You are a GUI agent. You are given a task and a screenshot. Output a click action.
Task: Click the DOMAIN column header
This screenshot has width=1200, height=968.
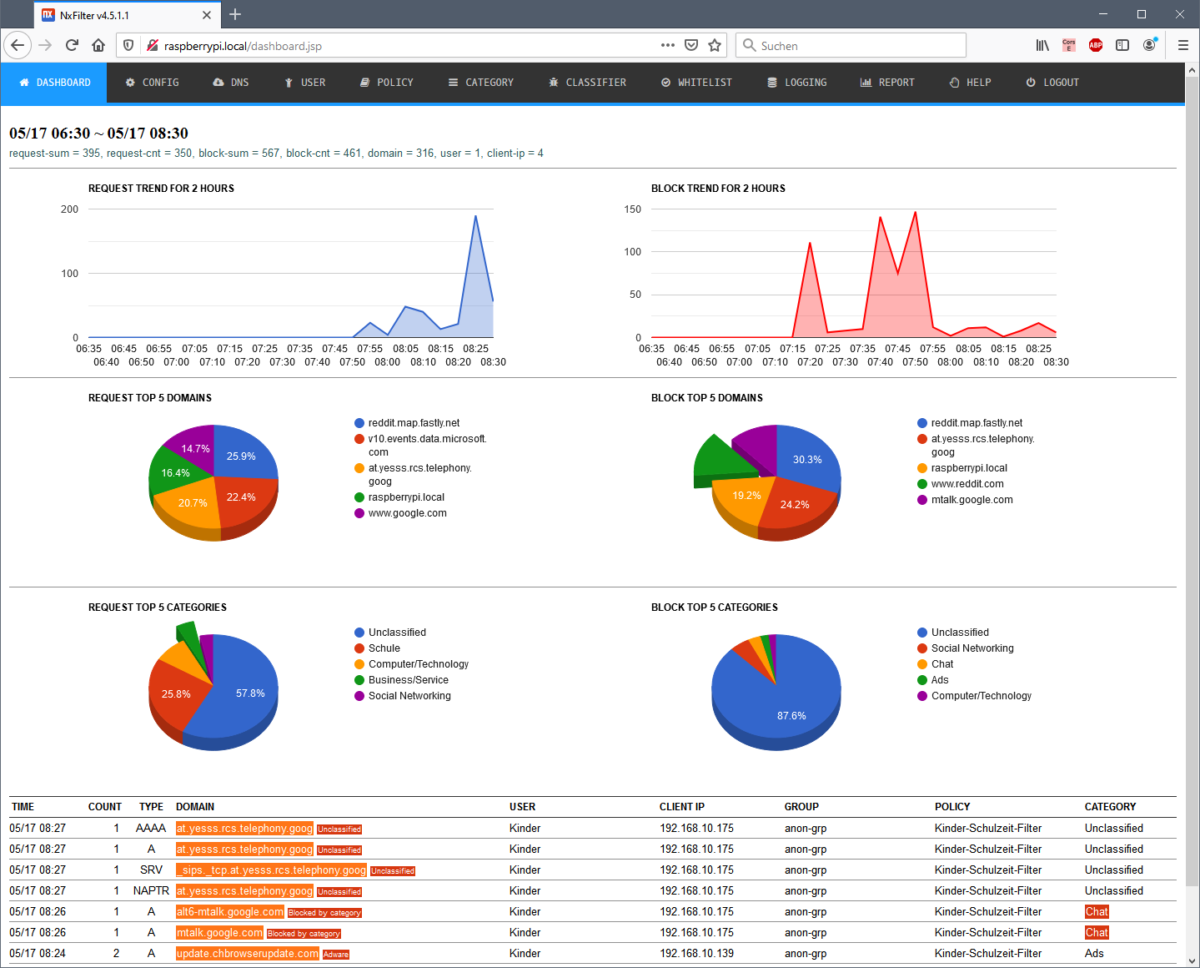click(195, 807)
